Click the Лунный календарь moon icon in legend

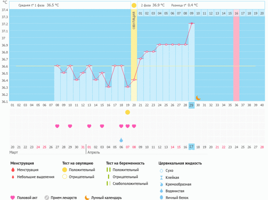pos(87,198)
